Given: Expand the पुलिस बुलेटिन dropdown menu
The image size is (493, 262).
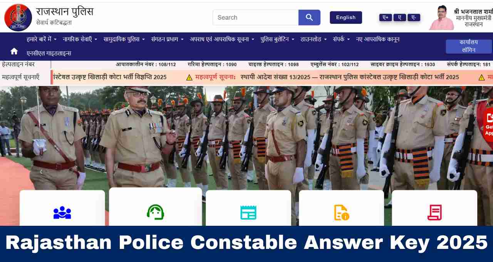Looking at the screenshot, I should (x=277, y=39).
